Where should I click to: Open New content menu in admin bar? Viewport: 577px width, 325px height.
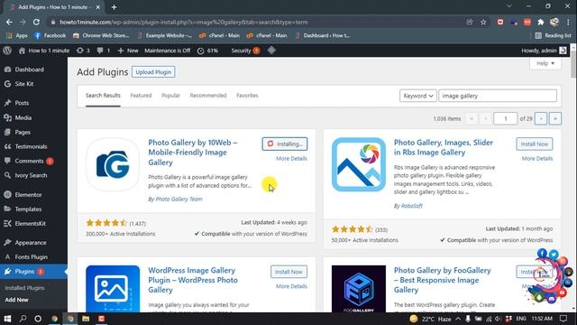point(128,51)
